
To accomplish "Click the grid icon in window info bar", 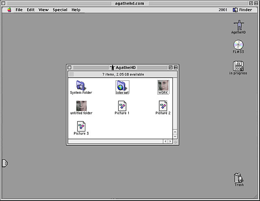I will (71, 74).
